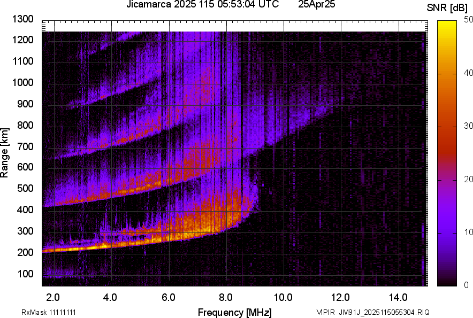Image resolution: width=473 pixels, height=318 pixels.
Task: Click the 100 range tick label
Action: pos(25,274)
